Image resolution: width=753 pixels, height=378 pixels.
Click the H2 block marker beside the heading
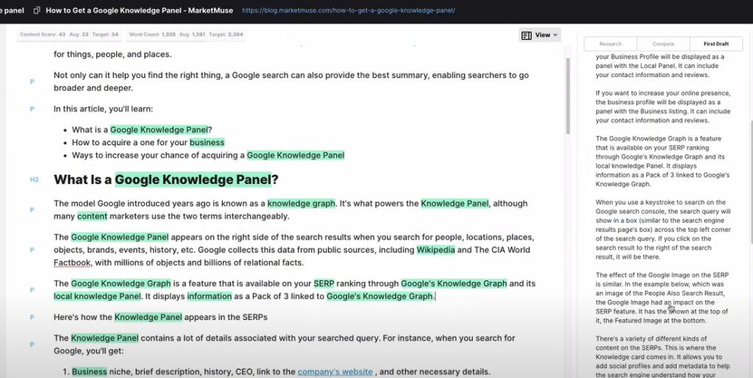[x=34, y=180]
